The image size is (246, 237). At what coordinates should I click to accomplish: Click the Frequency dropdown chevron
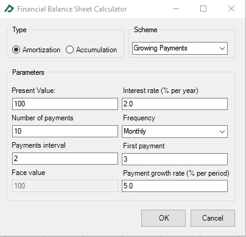point(222,132)
